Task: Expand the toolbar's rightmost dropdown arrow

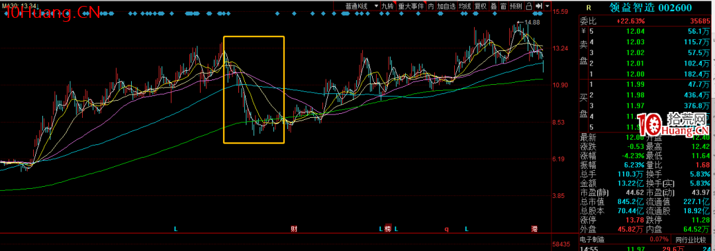Action: [548, 6]
